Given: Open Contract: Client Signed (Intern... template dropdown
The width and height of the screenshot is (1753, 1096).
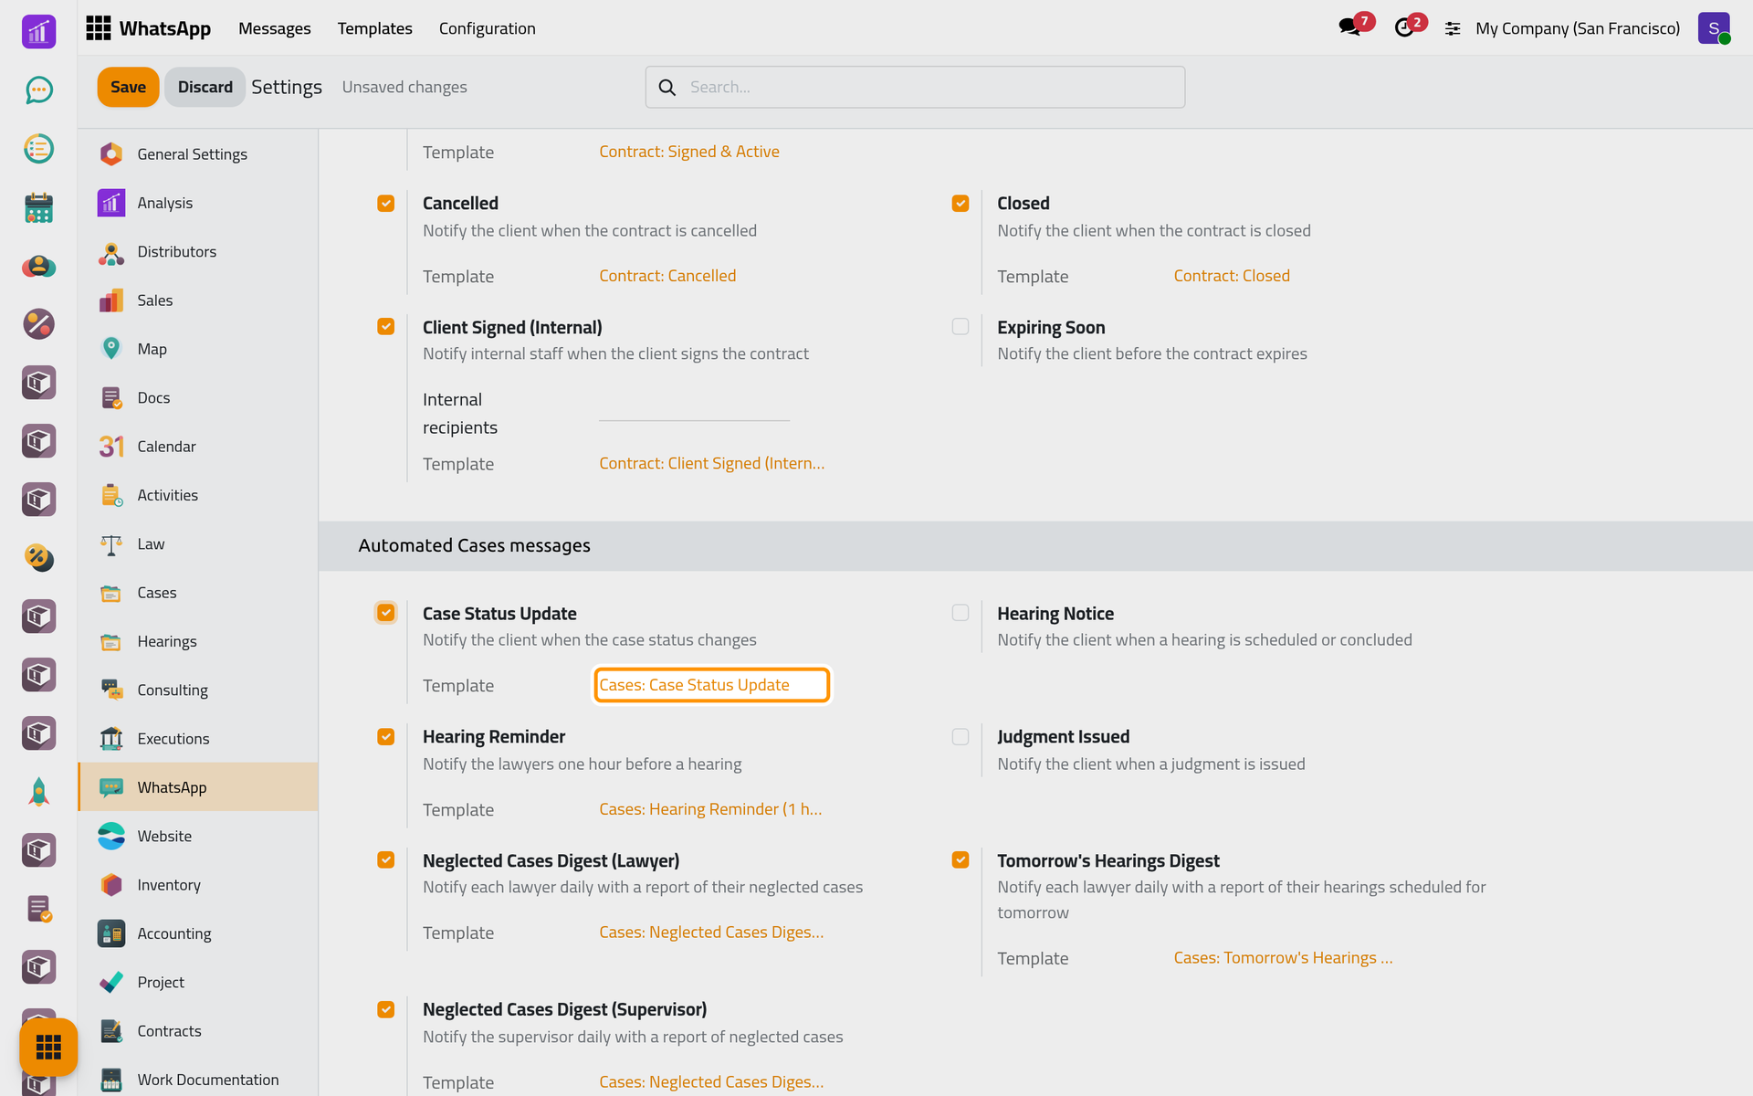Looking at the screenshot, I should 711,463.
